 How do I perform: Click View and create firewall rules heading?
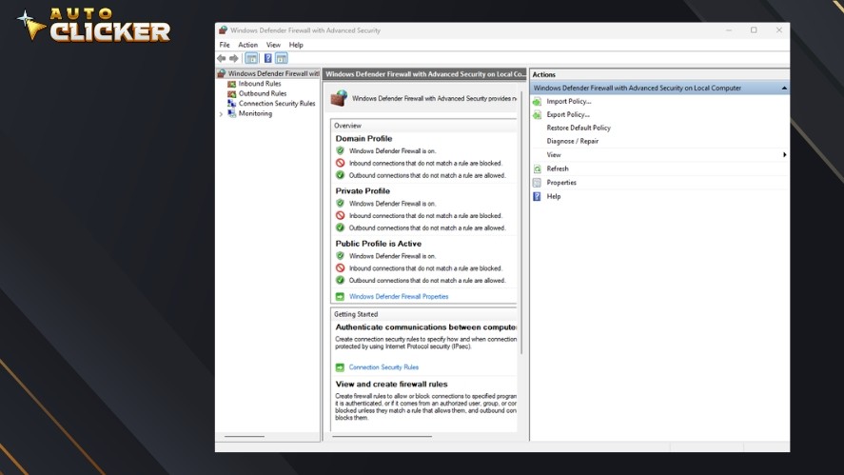point(391,384)
